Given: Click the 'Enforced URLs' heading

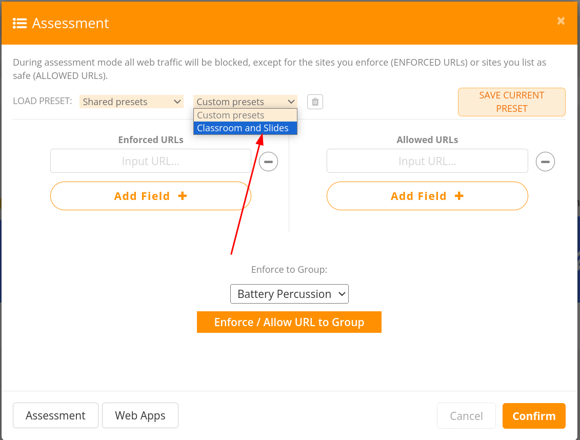Looking at the screenshot, I should pyautogui.click(x=151, y=140).
